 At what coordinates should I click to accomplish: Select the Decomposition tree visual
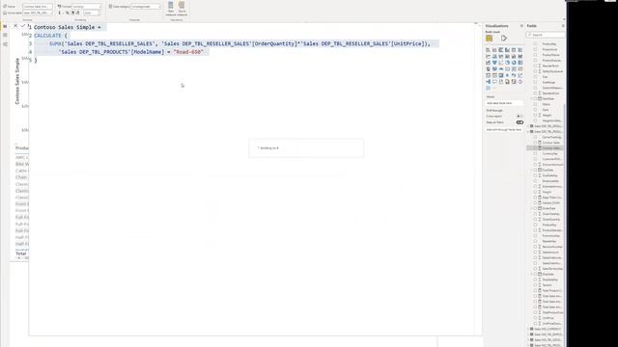pyautogui.click(x=488, y=81)
